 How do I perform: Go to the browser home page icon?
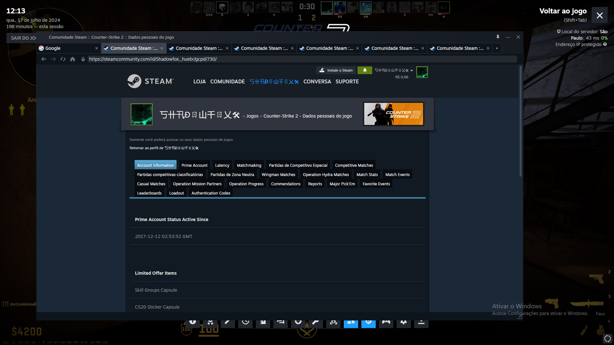[73, 59]
